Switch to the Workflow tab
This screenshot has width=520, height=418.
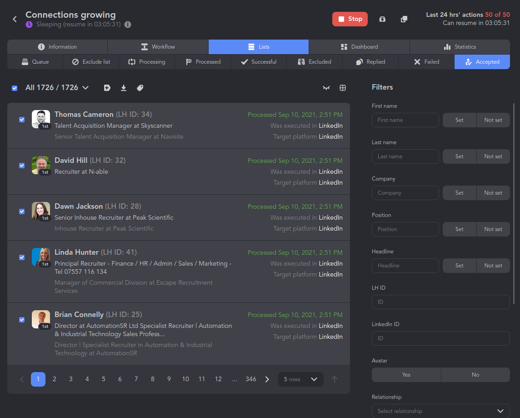(x=158, y=46)
